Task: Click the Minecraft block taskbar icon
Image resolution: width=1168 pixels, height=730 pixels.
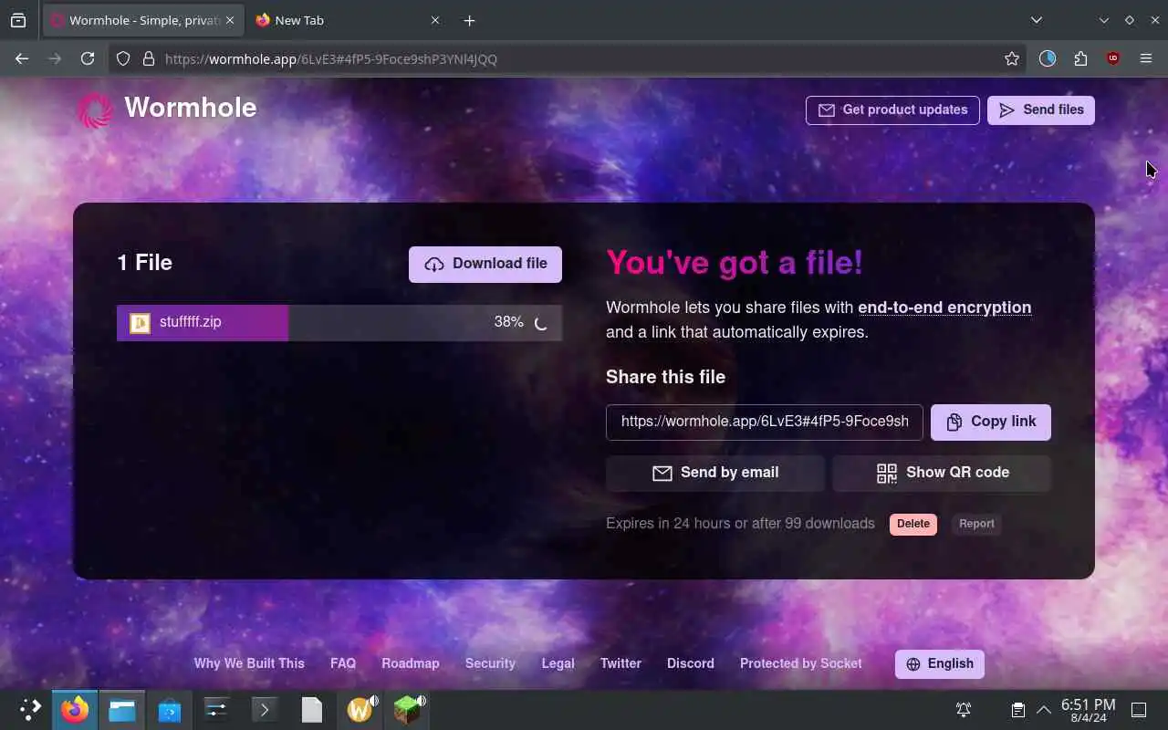Action: pyautogui.click(x=408, y=709)
